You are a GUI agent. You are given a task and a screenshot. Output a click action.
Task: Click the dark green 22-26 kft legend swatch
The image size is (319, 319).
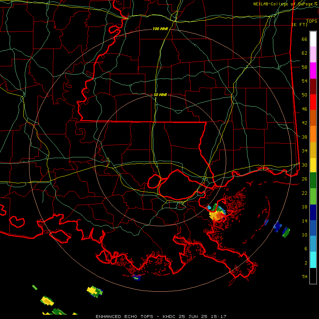[313, 180]
